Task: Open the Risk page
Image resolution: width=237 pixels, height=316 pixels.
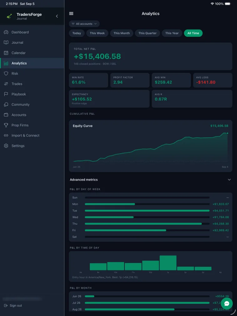Action: [32, 74]
